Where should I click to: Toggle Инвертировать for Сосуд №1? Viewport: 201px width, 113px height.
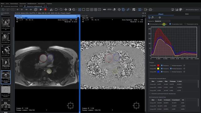coord(171,66)
